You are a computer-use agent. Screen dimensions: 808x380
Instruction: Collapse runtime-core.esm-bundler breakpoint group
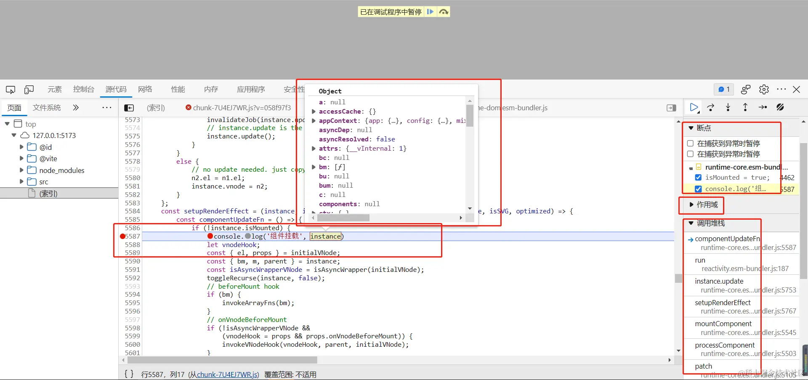691,167
